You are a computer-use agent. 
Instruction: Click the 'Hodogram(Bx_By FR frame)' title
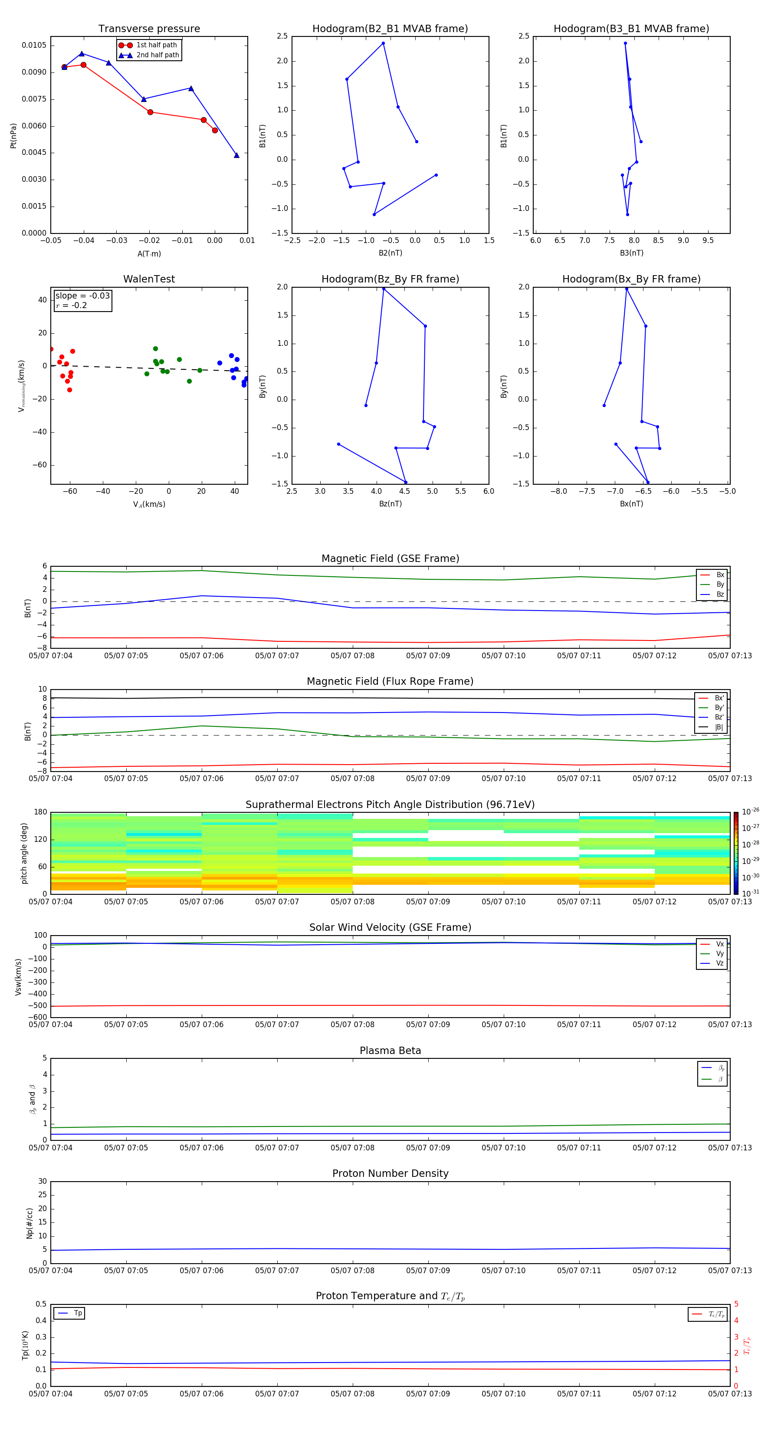point(631,279)
